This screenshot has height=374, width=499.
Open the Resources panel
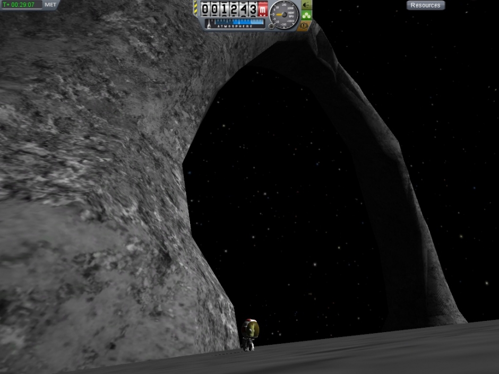click(x=426, y=5)
